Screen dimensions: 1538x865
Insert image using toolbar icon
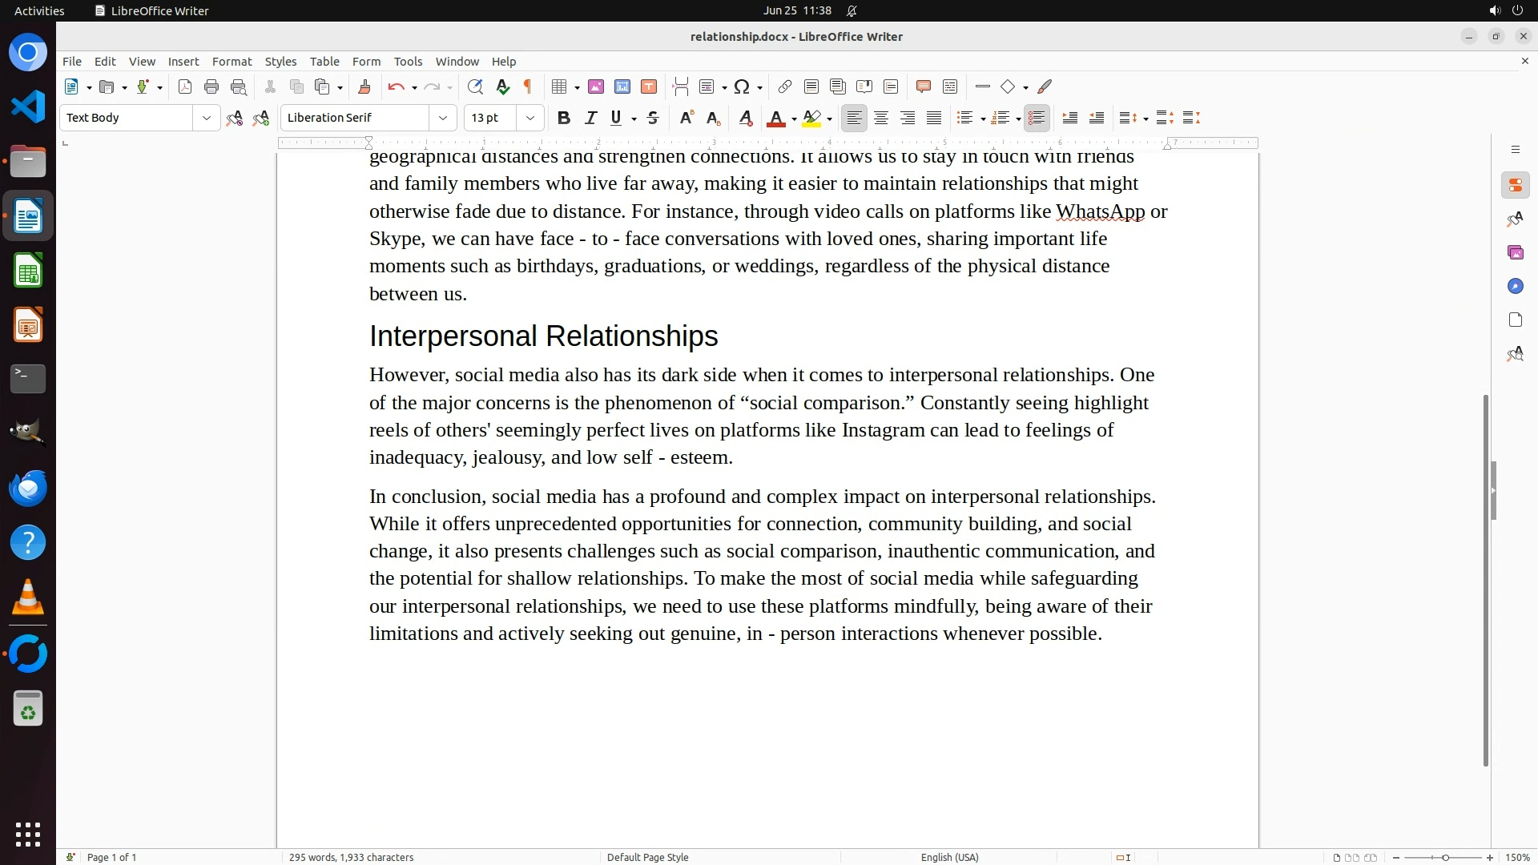click(596, 87)
